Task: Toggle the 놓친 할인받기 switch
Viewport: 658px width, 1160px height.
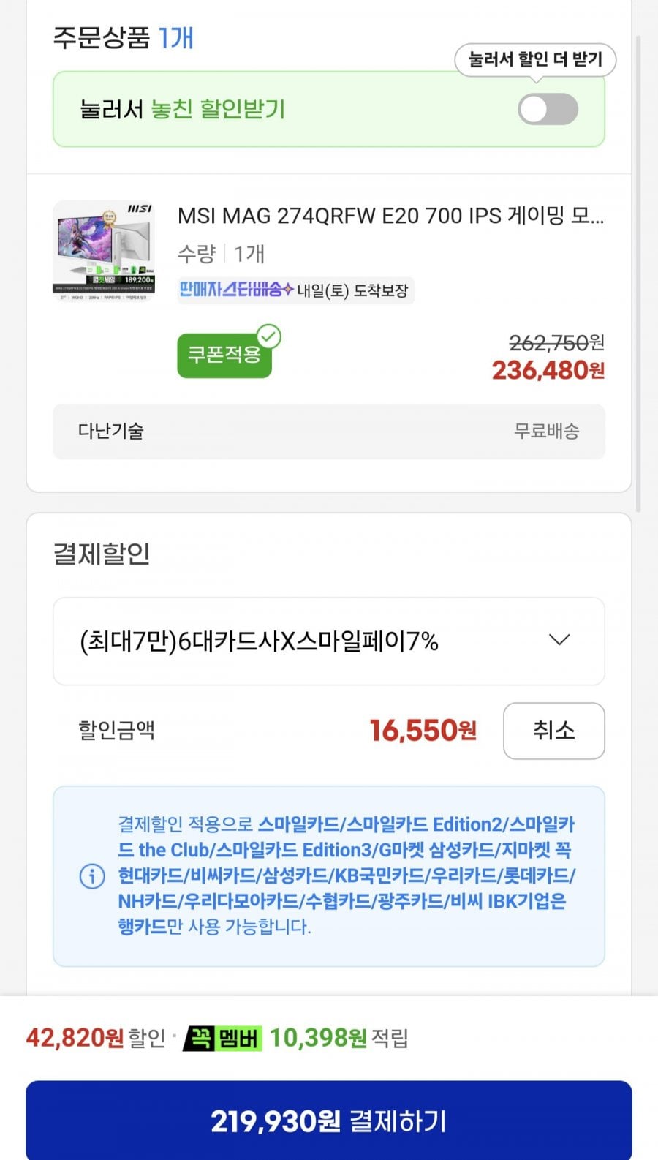Action: coord(548,110)
